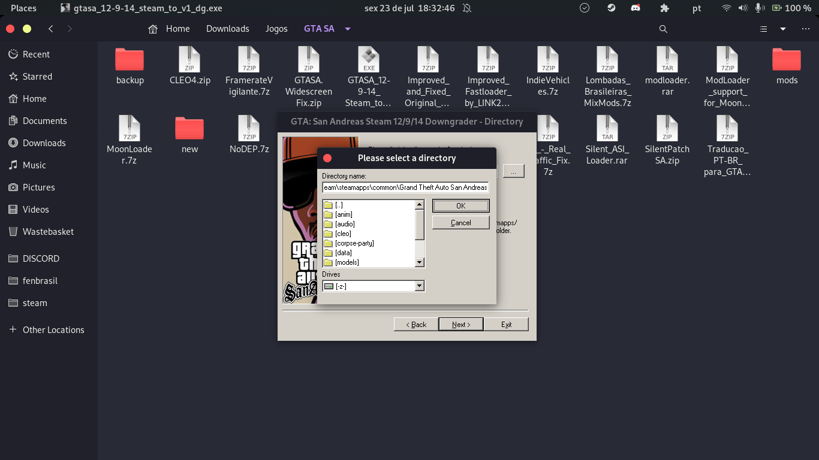Select Lombadas_Brasileiras_MixMods.7z file
This screenshot has width=819, height=460.
[x=608, y=77]
